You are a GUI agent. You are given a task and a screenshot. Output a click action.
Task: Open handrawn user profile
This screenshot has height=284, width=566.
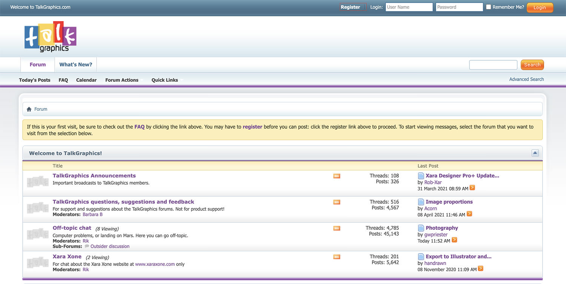435,263
